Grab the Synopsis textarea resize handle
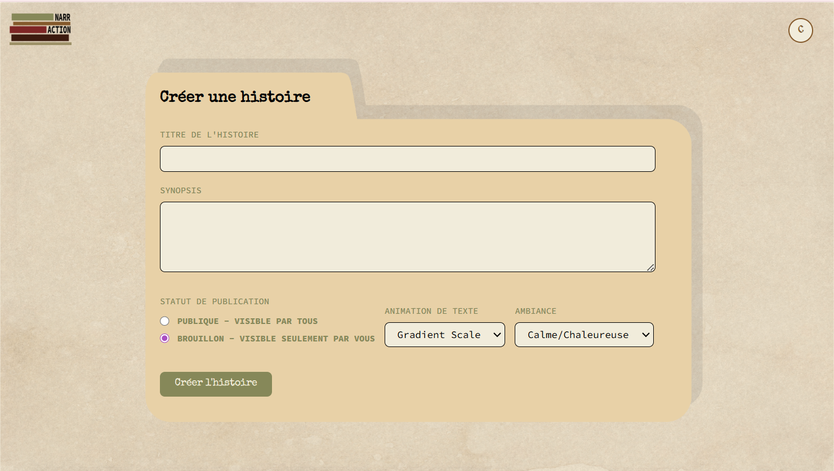 point(650,268)
